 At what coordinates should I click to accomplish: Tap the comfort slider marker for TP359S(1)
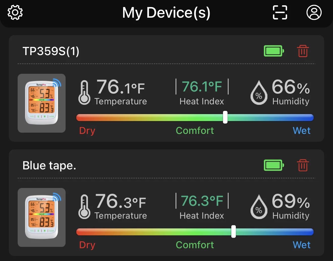[x=225, y=117]
